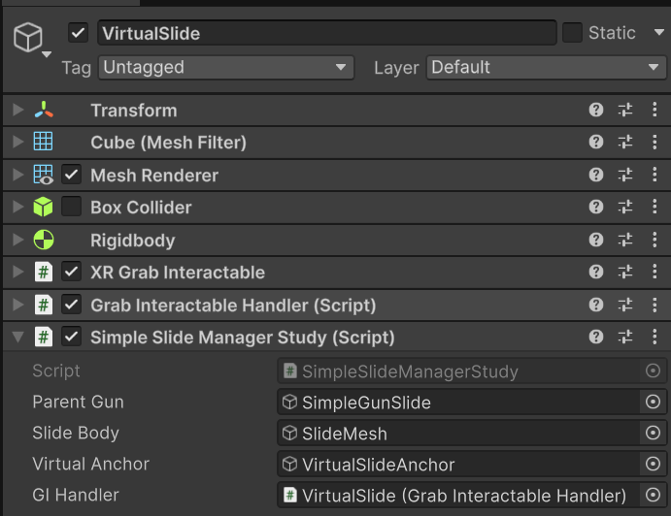The image size is (671, 516).
Task: Click the help icon for Box Collider
Action: click(596, 208)
